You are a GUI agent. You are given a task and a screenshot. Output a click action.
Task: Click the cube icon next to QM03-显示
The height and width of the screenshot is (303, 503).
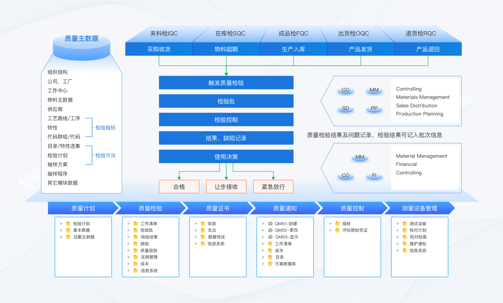[270, 237]
